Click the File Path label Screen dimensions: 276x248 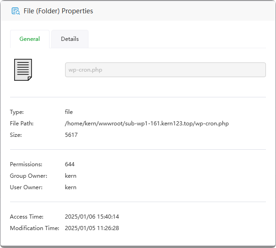pyautogui.click(x=22, y=124)
